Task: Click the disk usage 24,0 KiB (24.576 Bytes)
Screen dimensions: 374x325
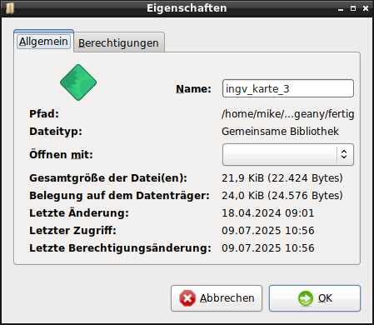Action: [x=282, y=196]
